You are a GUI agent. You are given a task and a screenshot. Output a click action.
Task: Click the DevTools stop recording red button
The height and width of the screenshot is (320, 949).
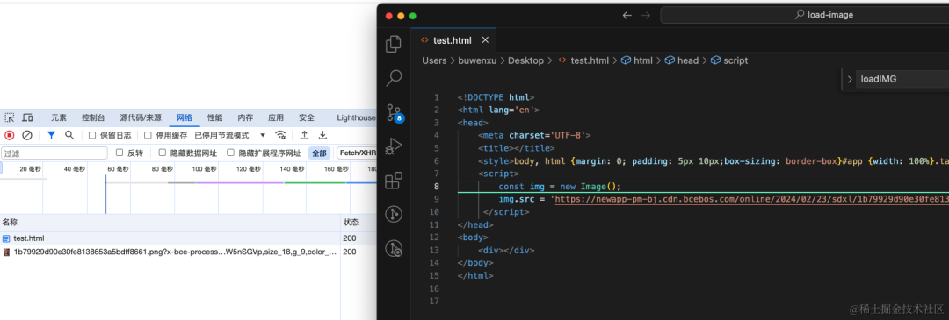(10, 135)
